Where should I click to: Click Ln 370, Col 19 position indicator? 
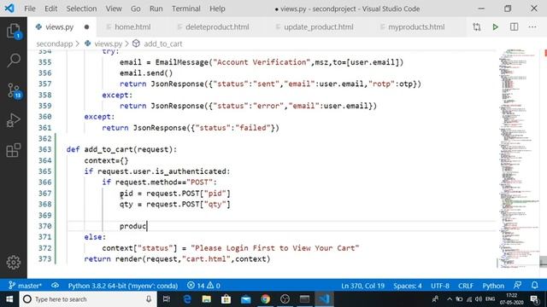[x=362, y=286]
